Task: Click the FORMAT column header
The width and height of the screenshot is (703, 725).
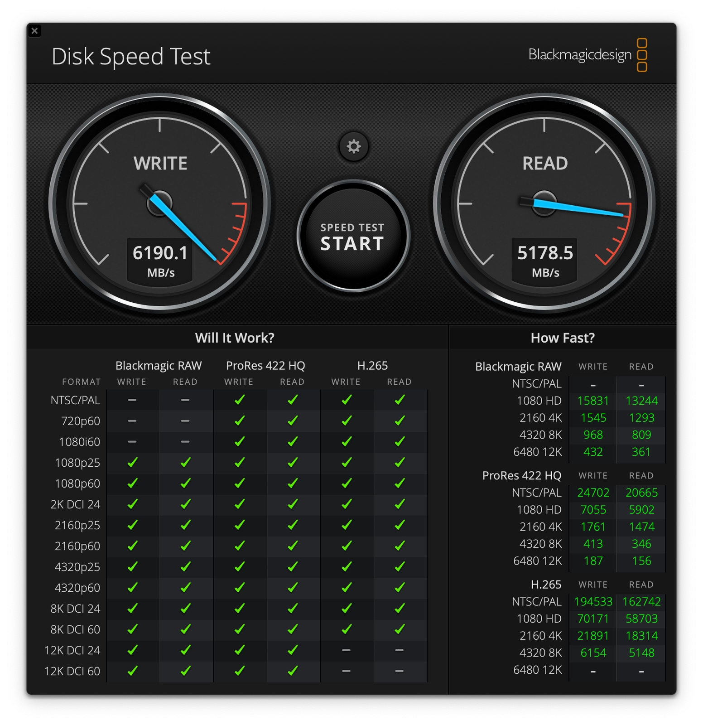Action: point(81,382)
